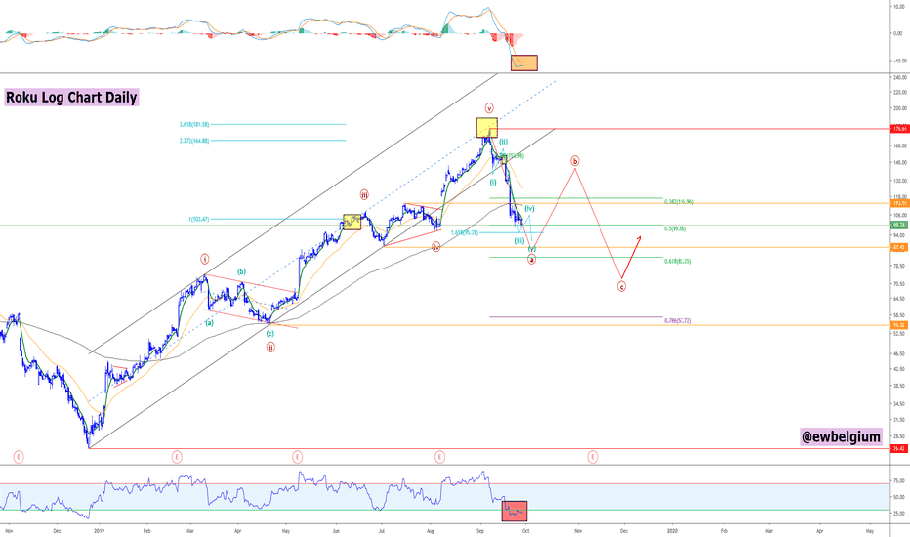910x537 pixels.
Task: Select the orange highlight box in MACD pane
Action: coord(524,62)
